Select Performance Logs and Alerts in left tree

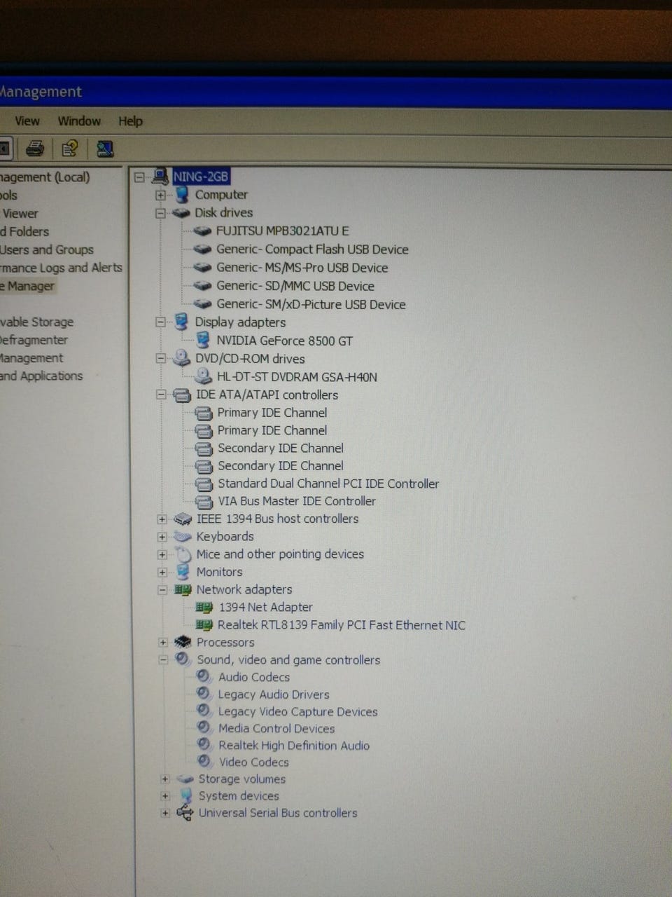click(61, 268)
